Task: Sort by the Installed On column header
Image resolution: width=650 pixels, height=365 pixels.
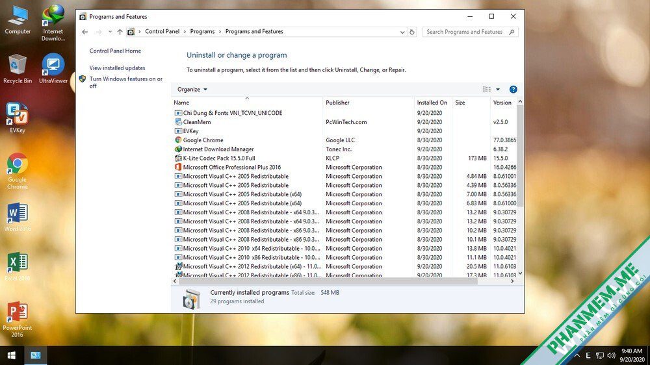Action: pos(432,103)
